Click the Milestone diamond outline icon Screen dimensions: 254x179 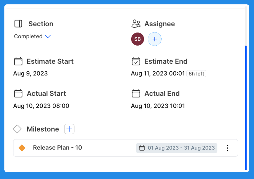[x=17, y=129]
